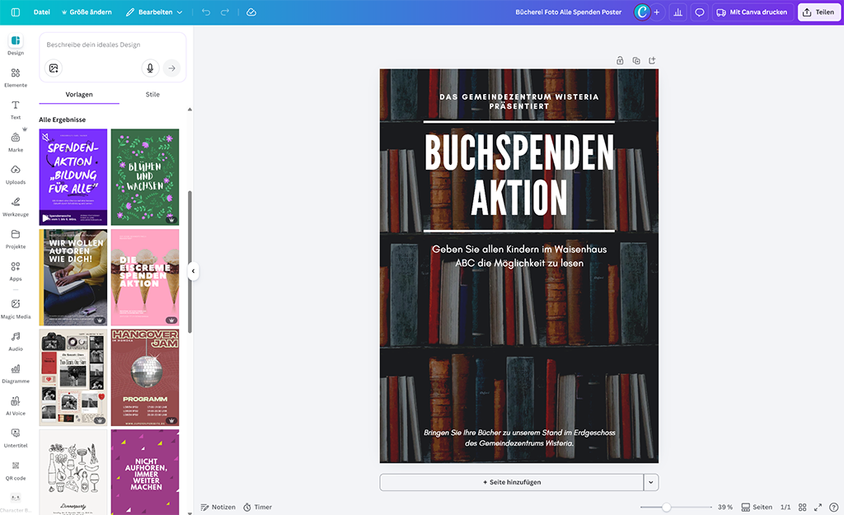
Task: Start voice input with microphone icon
Action: (150, 68)
